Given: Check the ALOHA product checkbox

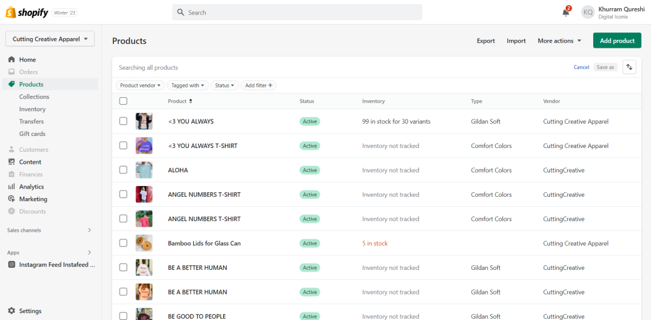Looking at the screenshot, I should click(x=123, y=170).
